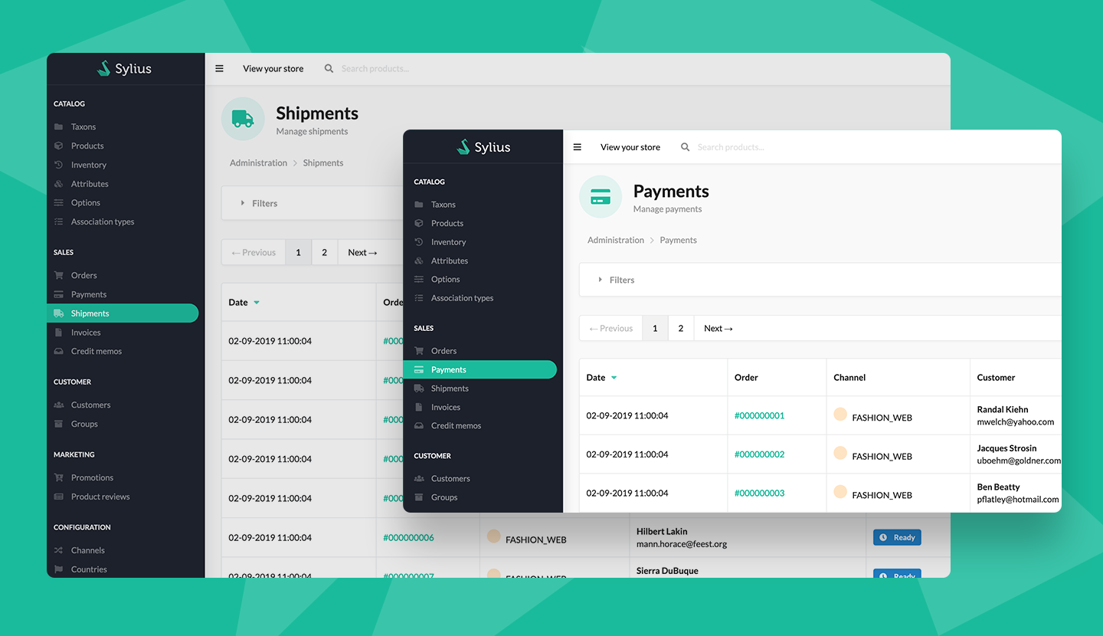Click Administration breadcrumb in Payments window

coord(616,240)
